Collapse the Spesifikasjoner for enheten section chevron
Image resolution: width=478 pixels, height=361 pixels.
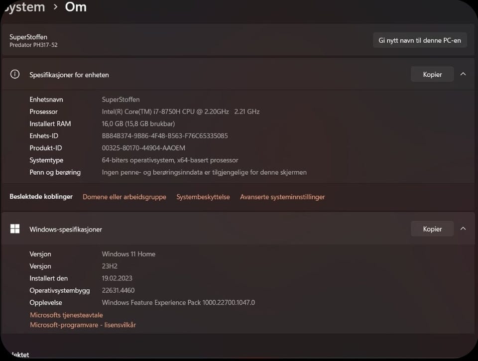(463, 74)
